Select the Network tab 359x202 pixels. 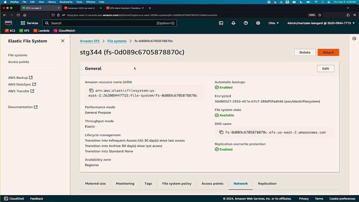241,183
